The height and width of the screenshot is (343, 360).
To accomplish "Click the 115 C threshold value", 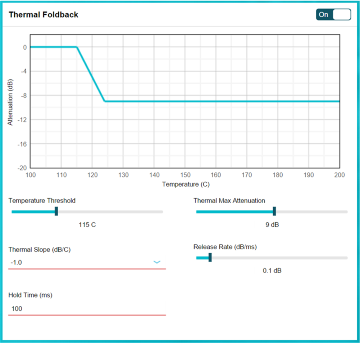I will click(87, 224).
